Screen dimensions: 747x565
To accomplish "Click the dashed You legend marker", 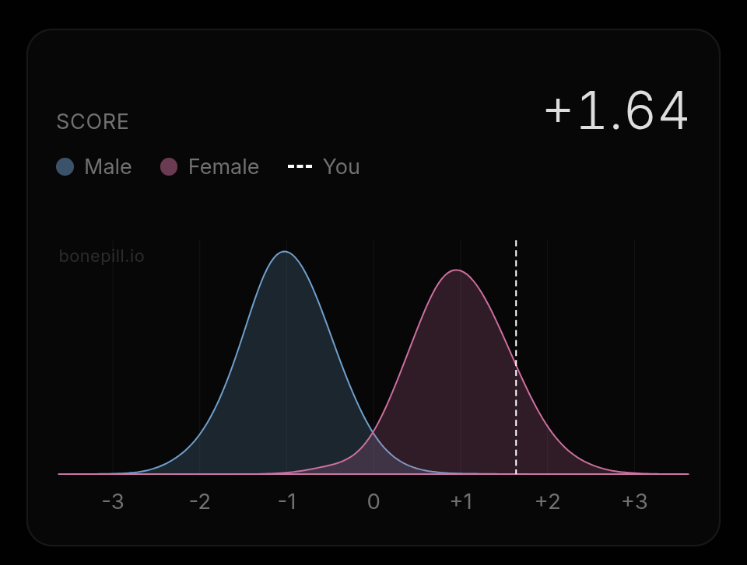I will (x=300, y=166).
